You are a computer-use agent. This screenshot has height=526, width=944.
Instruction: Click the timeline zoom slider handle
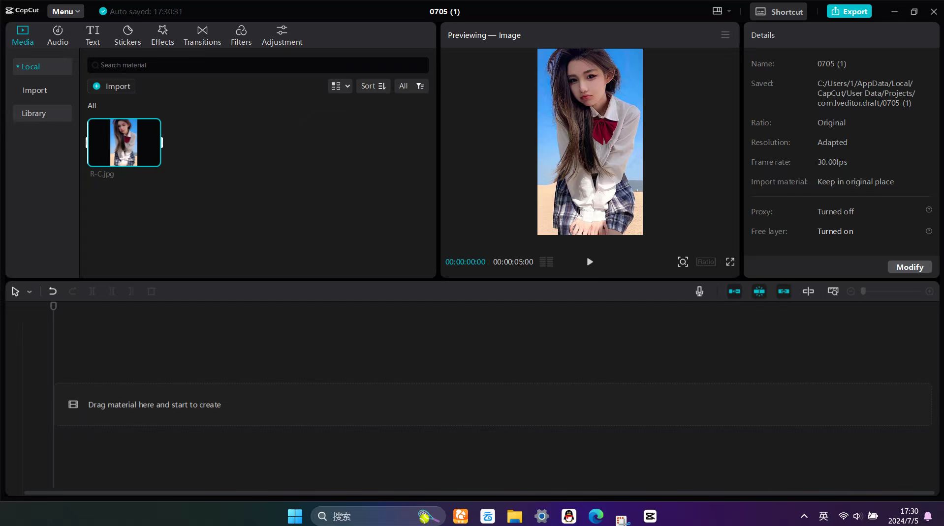click(863, 292)
